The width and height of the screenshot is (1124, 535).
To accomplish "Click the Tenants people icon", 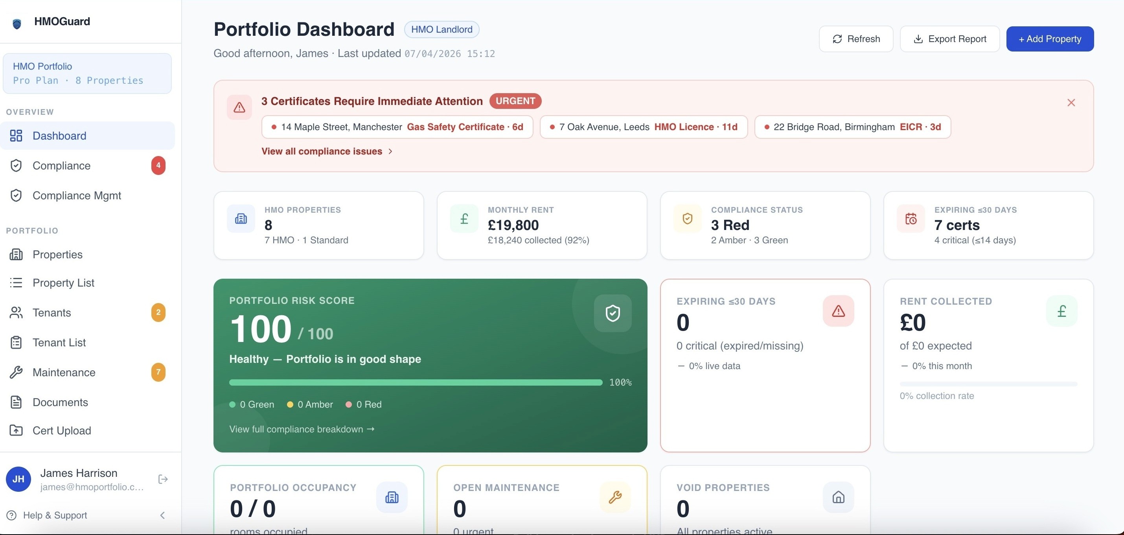I will click(x=16, y=313).
